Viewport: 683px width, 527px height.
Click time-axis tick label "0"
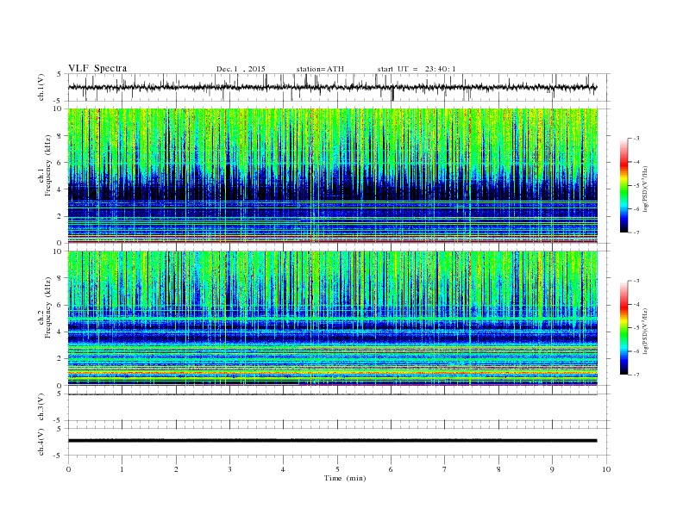coord(68,469)
